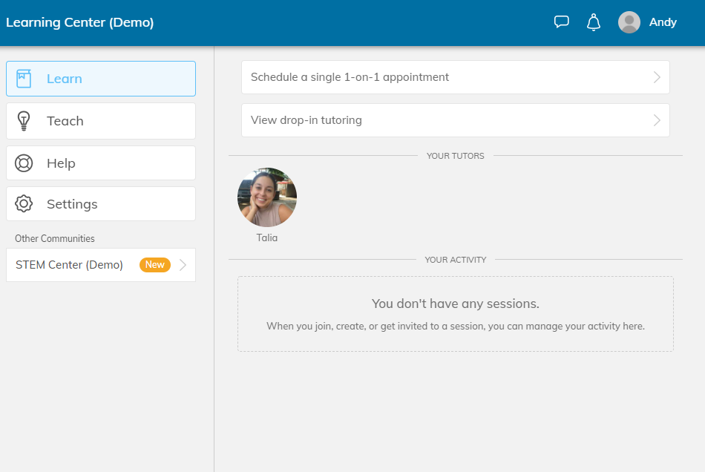Open the STEM Center (Demo) community label
705x472 pixels.
point(69,265)
